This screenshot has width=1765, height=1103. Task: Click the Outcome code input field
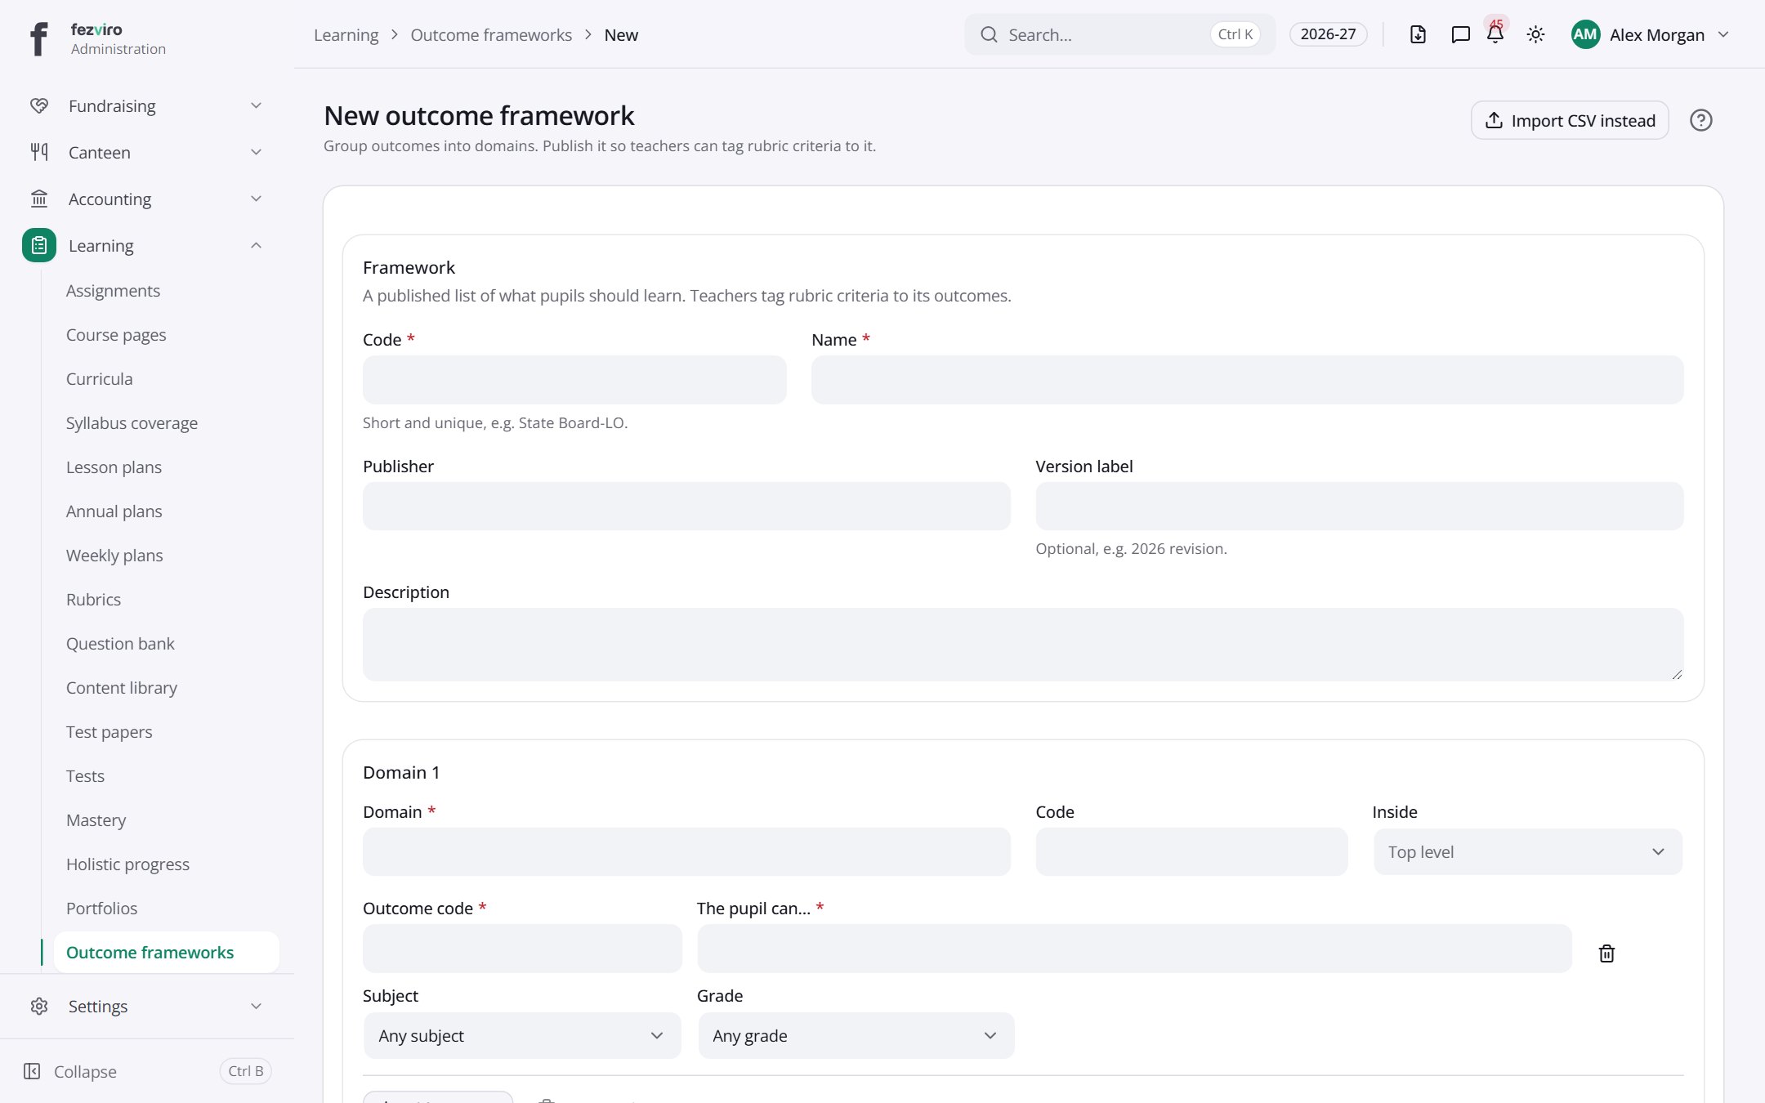[522, 948]
